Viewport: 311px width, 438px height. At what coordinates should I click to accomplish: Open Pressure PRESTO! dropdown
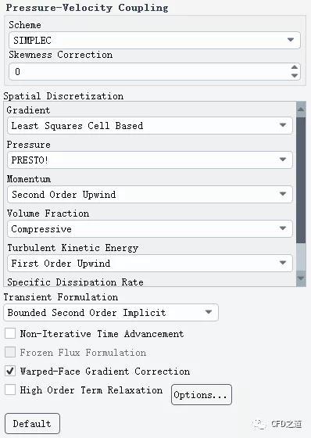[x=150, y=160]
